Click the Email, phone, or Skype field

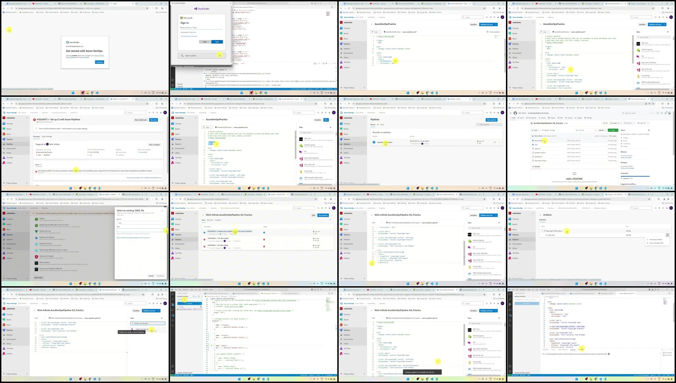(202, 28)
